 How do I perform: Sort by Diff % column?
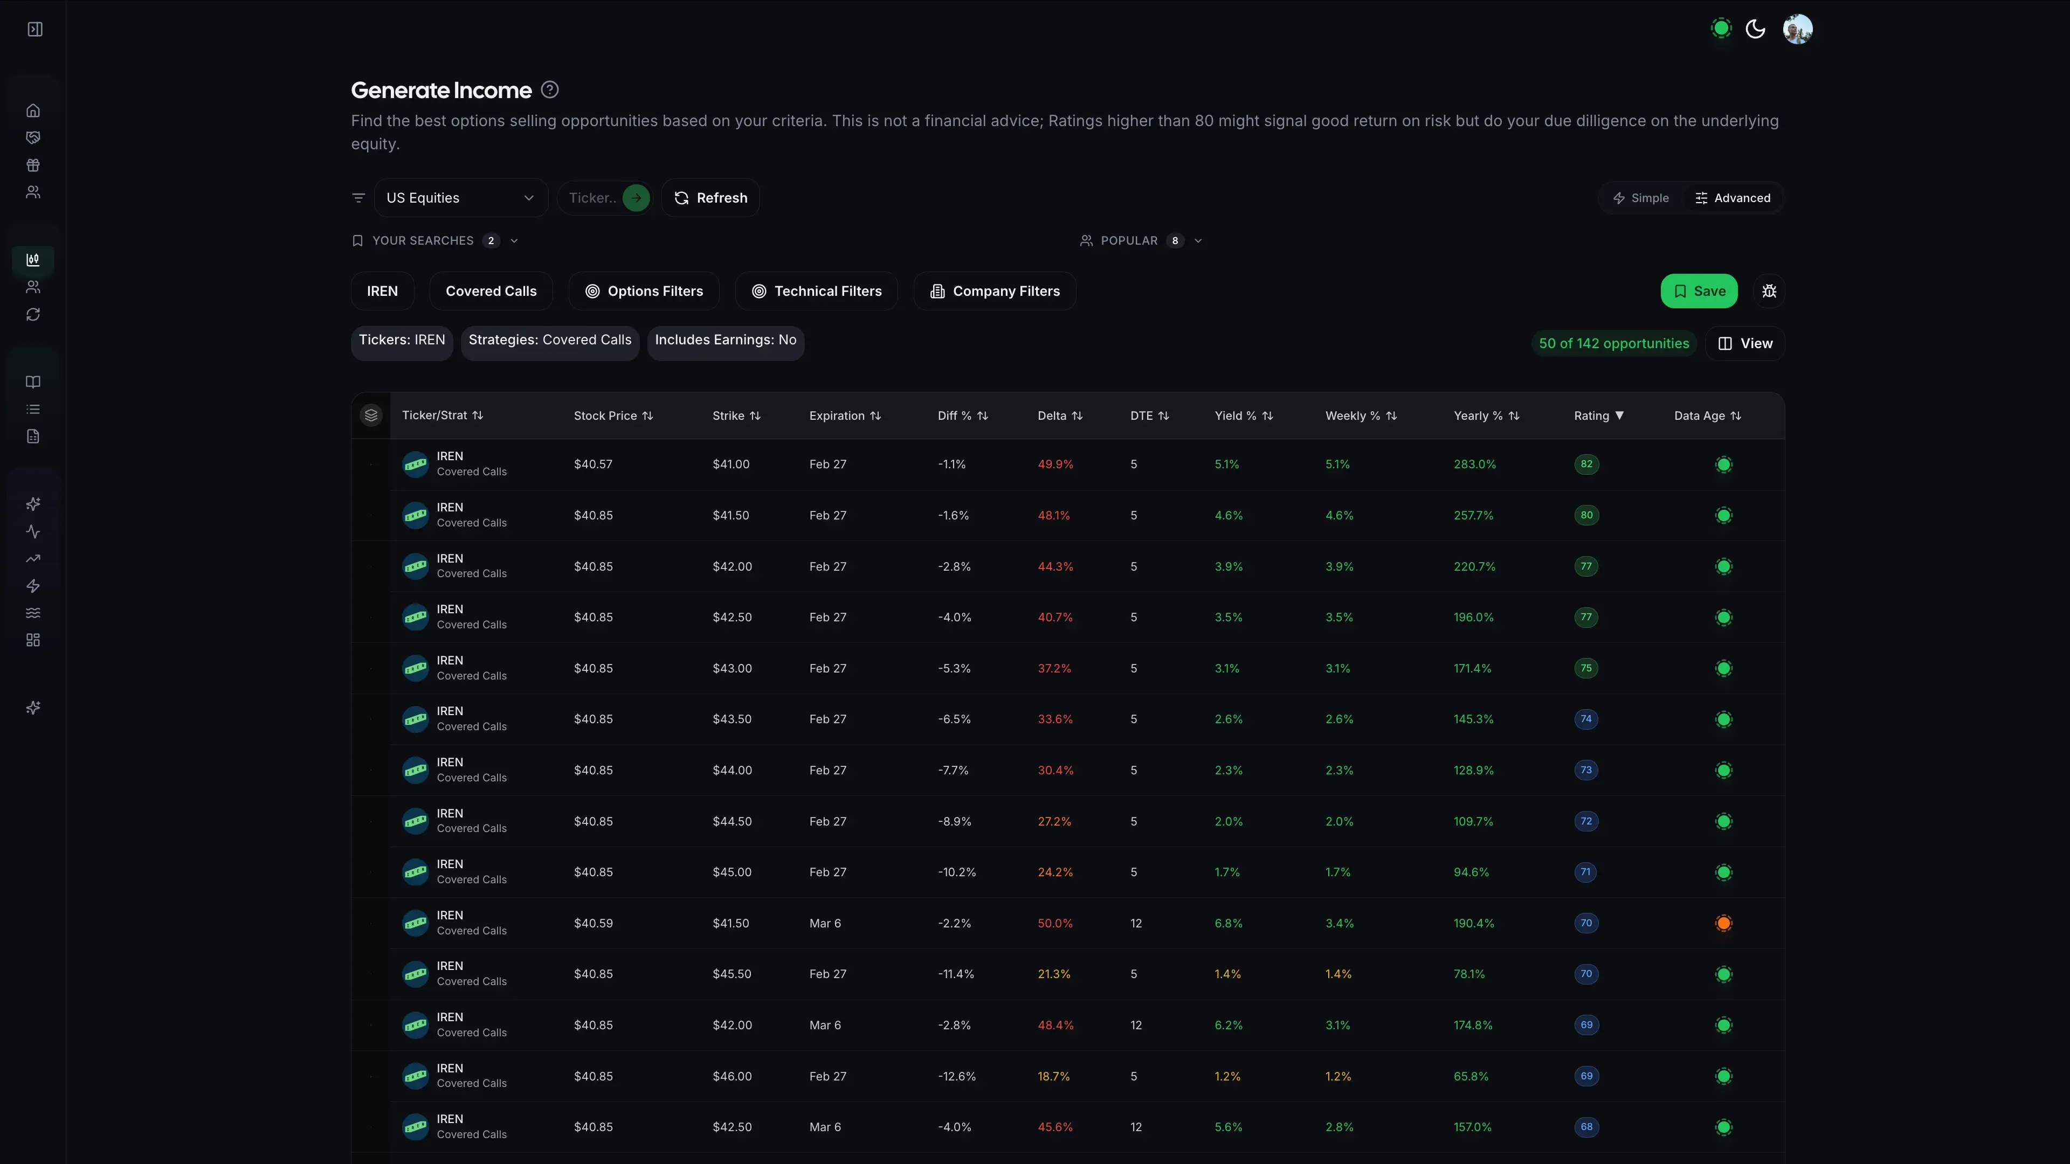pos(963,416)
